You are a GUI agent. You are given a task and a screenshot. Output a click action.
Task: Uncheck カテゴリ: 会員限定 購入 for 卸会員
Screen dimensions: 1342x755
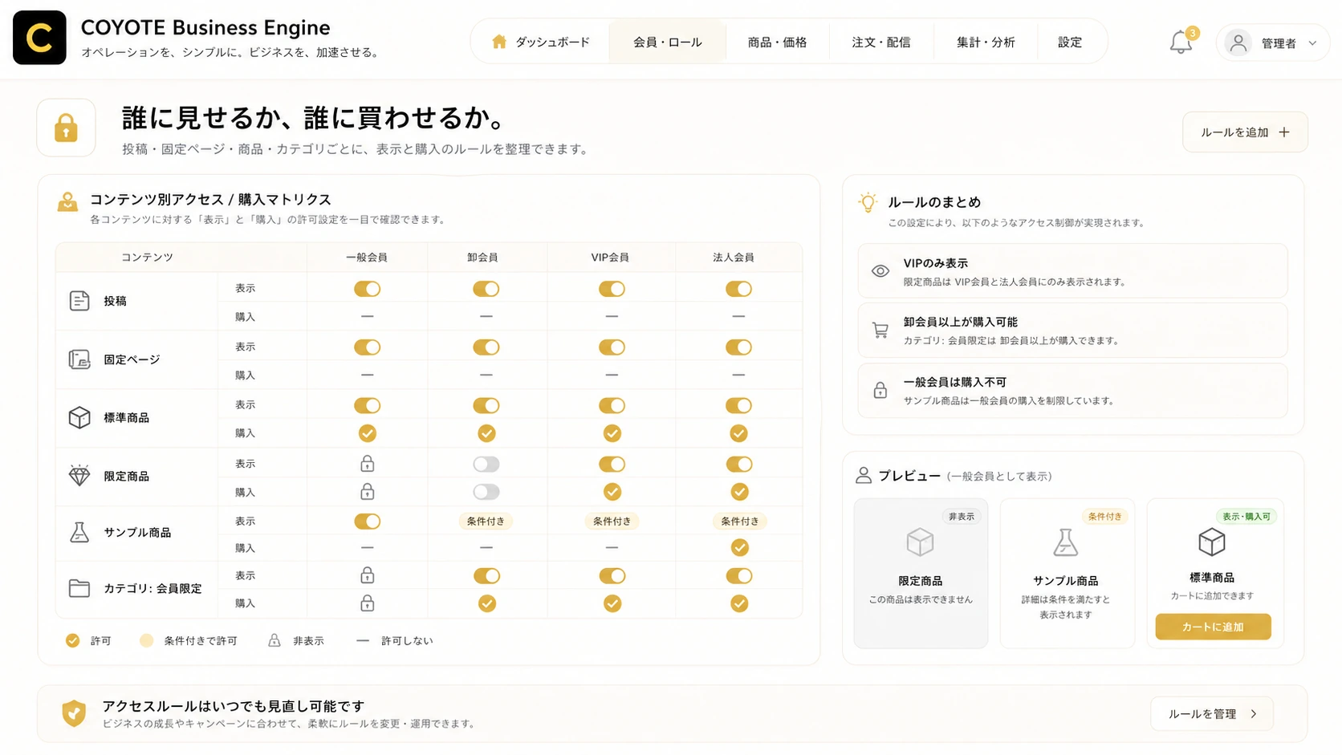pyautogui.click(x=487, y=603)
